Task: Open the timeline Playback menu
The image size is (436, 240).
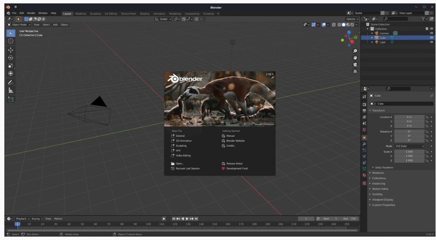Action: click(22, 219)
